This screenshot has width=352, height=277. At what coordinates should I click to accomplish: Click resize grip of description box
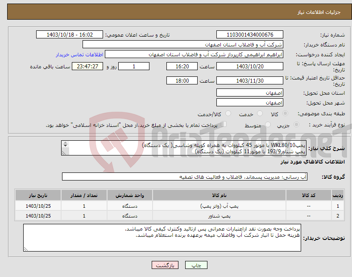click(x=64, y=153)
